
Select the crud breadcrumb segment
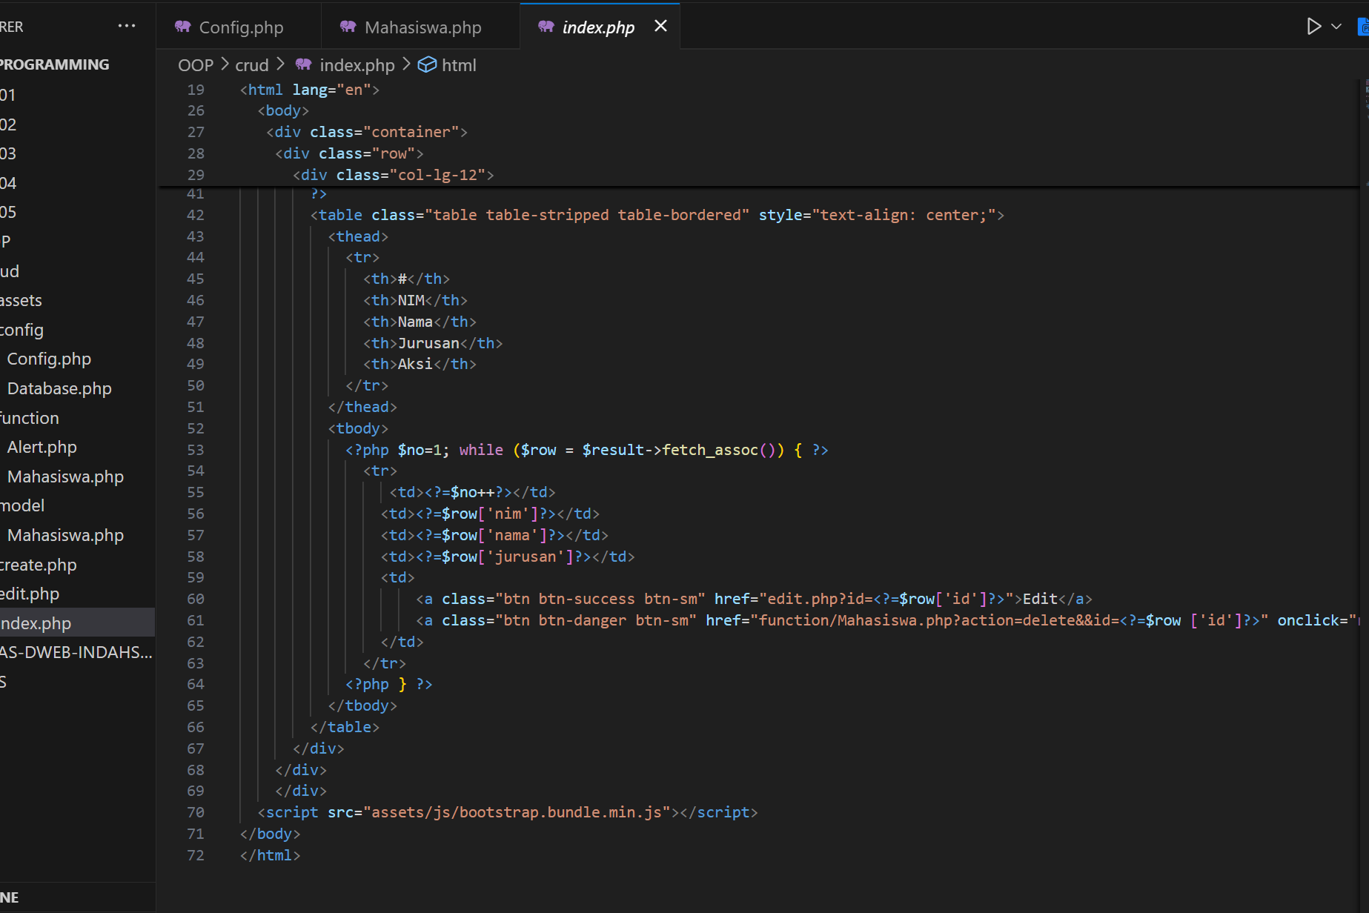tap(251, 65)
